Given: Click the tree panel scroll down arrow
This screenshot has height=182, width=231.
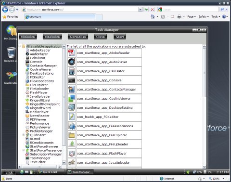Looking at the screenshot, I should 64,162.
